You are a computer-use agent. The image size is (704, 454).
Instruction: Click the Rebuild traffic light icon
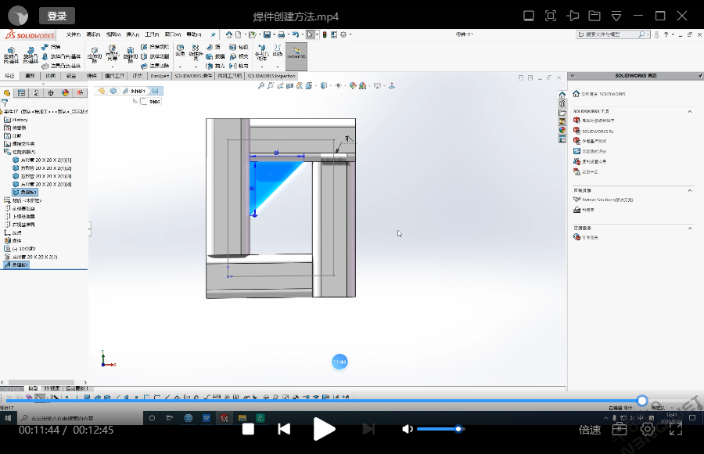(325, 34)
